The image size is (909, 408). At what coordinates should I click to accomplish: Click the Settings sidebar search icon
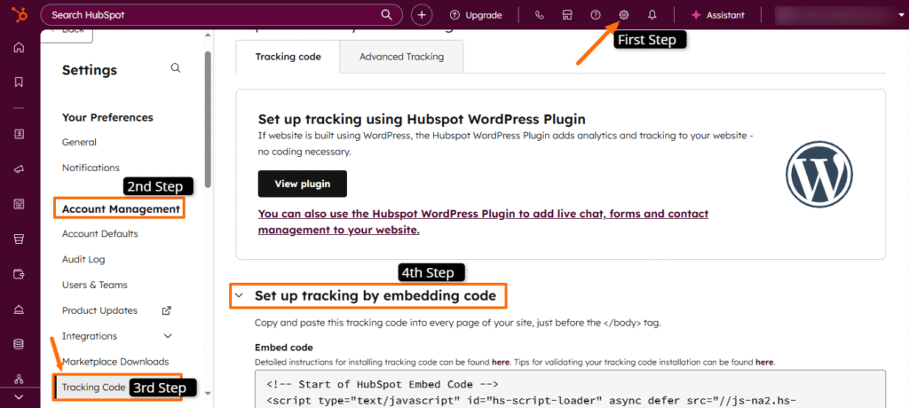[x=176, y=68]
